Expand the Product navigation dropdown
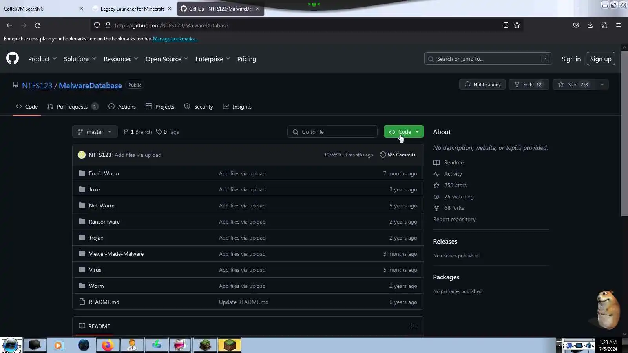The height and width of the screenshot is (353, 628). [x=42, y=59]
